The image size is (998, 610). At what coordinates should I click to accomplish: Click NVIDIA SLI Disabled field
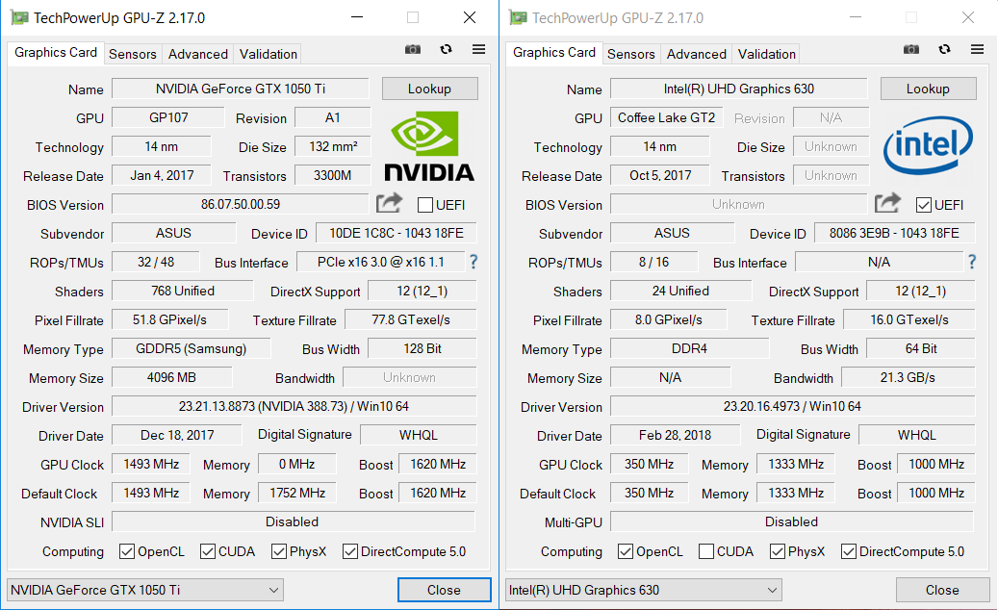click(294, 521)
